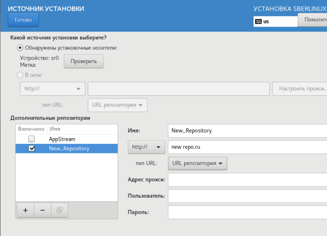
Task: Select the 'В сети' network radio option
Action: pyautogui.click(x=20, y=75)
